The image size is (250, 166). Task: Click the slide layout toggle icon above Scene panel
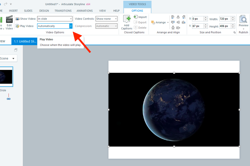tap(16, 50)
